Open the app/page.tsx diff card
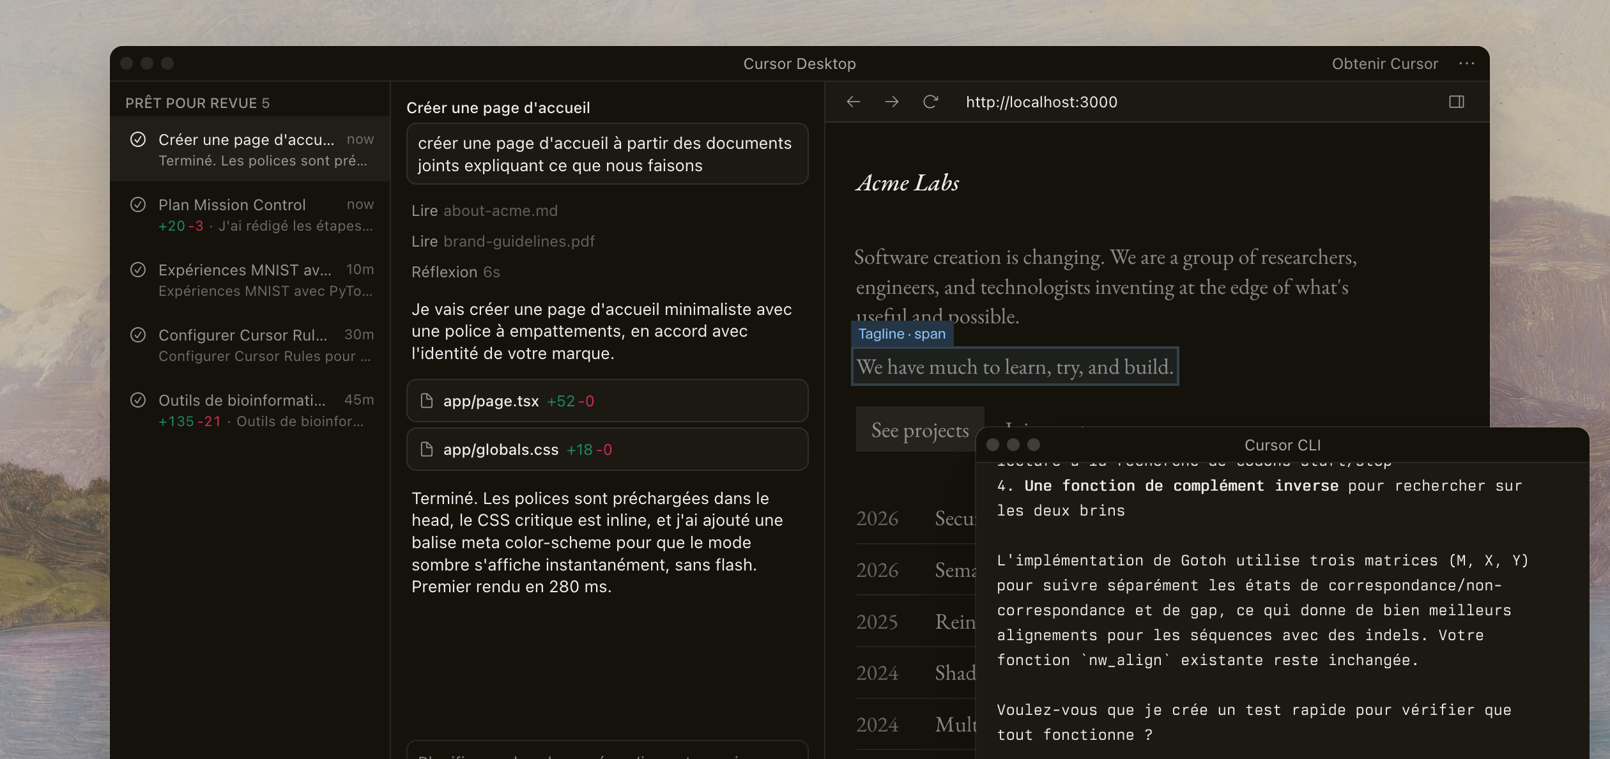The height and width of the screenshot is (759, 1610). [x=608, y=401]
